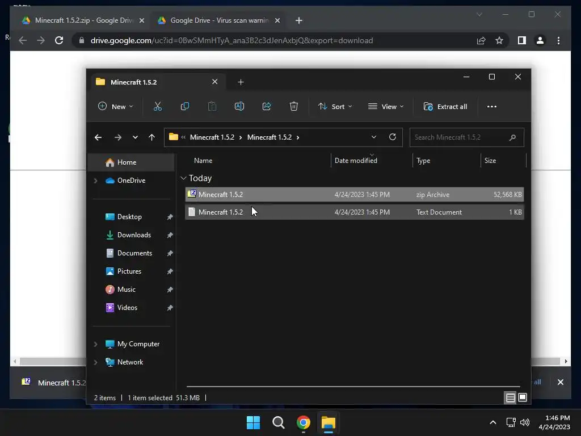
Task: Open the See more three-dots menu
Action: [x=492, y=106]
